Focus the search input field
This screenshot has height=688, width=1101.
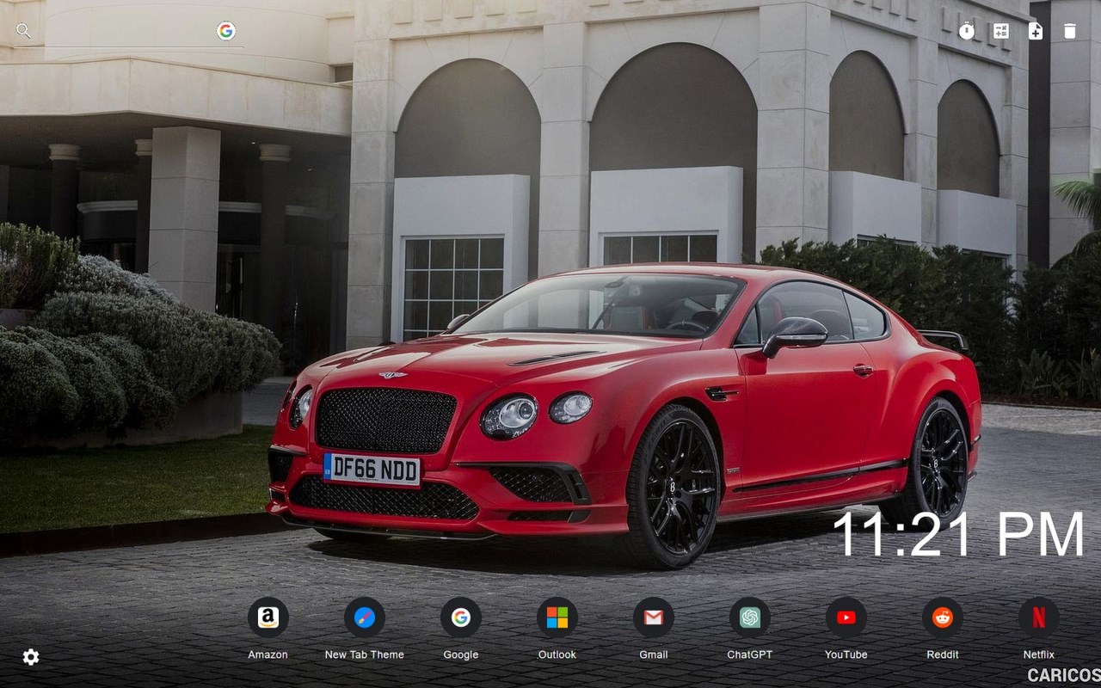tap(124, 31)
